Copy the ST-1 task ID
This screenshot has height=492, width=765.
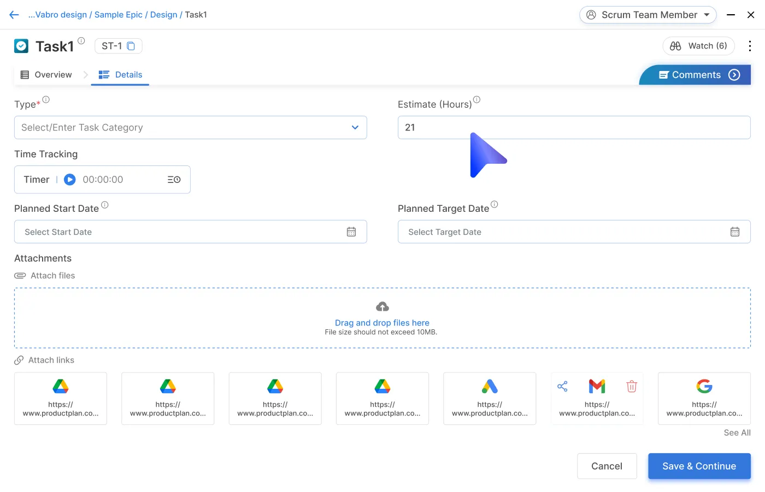131,46
